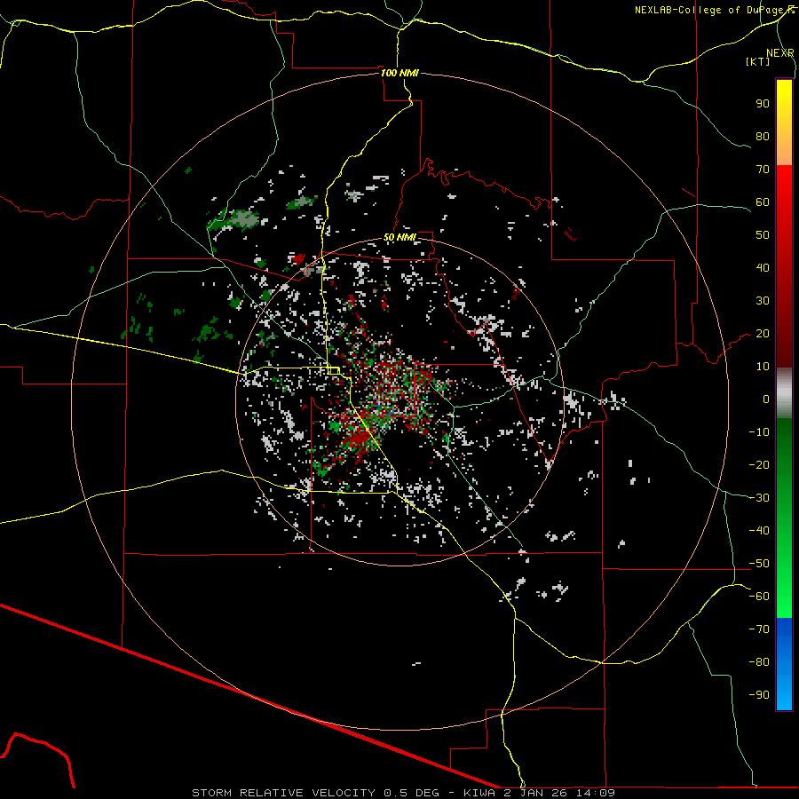799x799 pixels.
Task: Click the blue bottom segment of color bar
Action: [784, 664]
